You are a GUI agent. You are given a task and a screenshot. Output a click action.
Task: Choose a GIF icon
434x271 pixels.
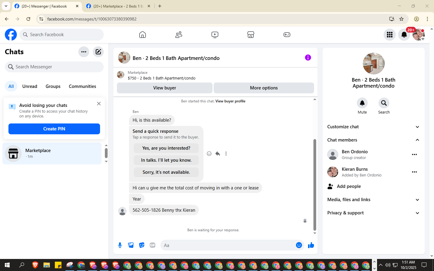click(153, 245)
